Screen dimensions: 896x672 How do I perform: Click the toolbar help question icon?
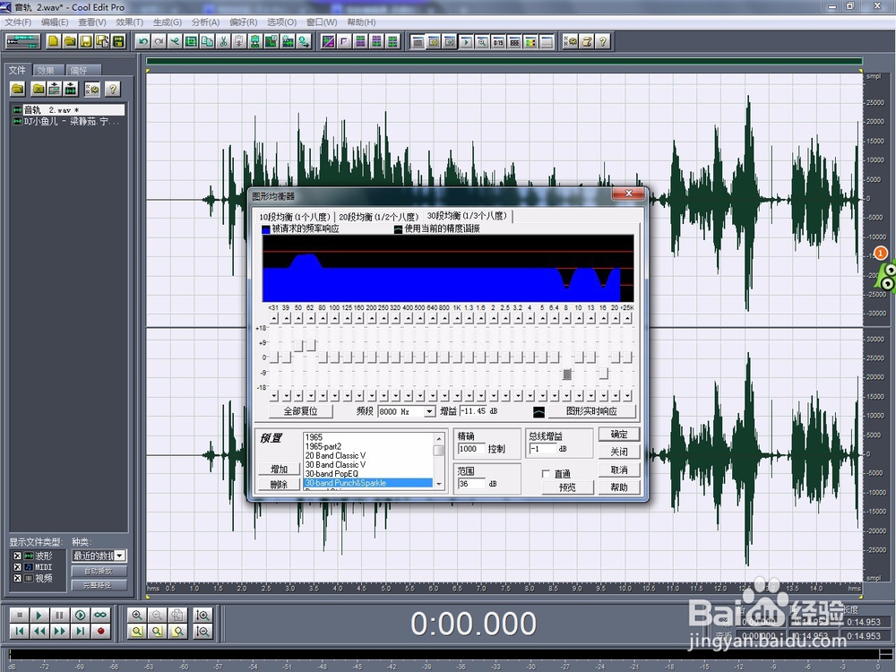point(603,41)
